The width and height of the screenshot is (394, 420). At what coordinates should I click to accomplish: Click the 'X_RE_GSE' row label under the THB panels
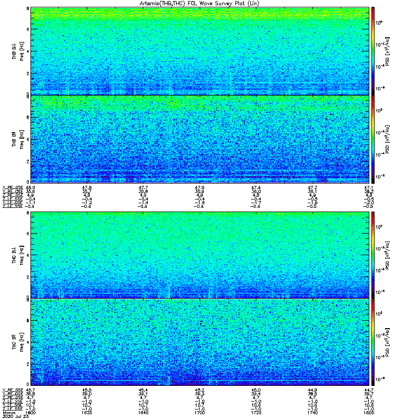point(13,188)
